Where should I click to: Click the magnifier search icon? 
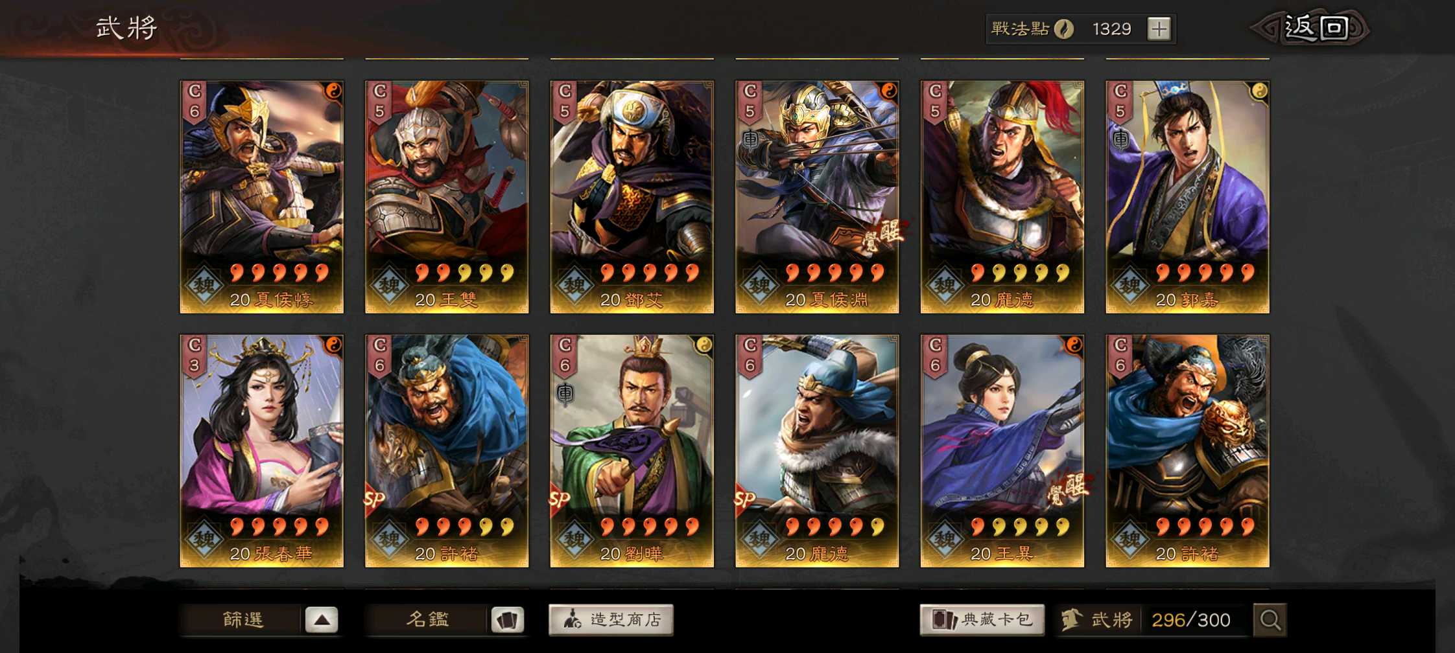click(1270, 620)
